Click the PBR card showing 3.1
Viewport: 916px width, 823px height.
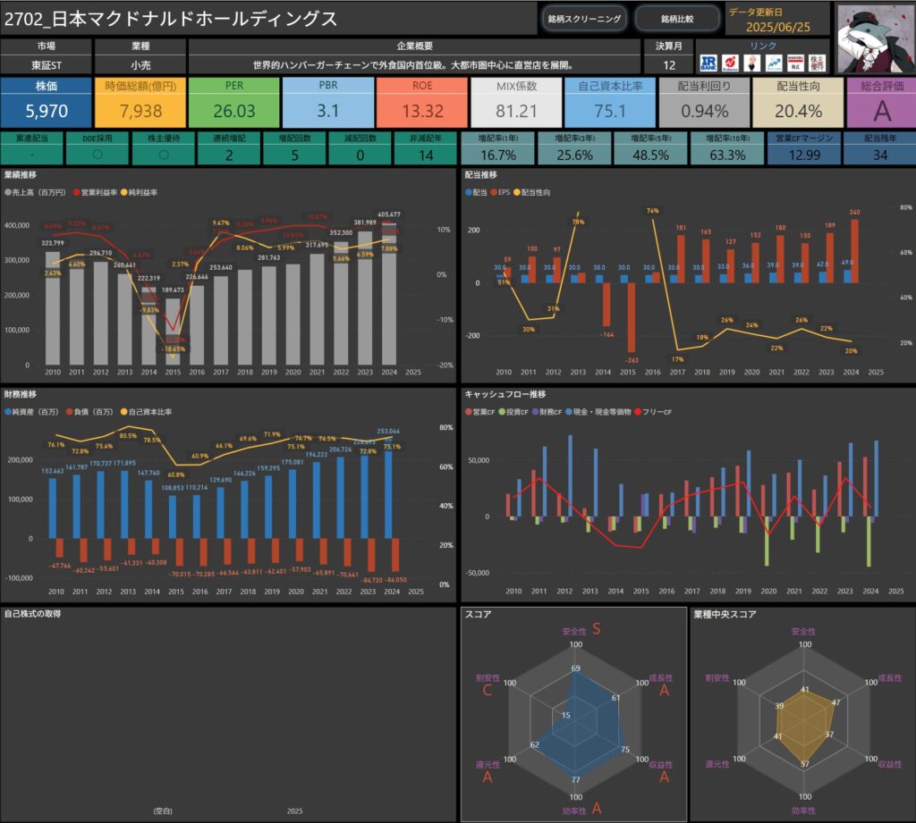coord(328,102)
